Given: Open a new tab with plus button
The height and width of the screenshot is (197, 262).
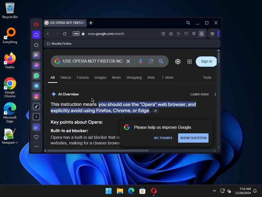Looking at the screenshot, I should click(91, 23).
